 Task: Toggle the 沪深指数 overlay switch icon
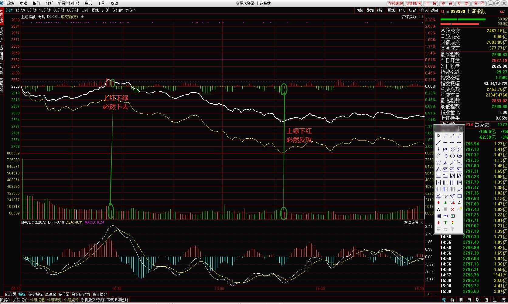tap(421, 17)
